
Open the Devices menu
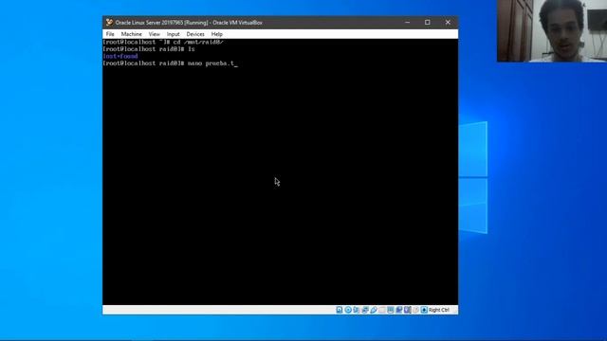(x=195, y=34)
